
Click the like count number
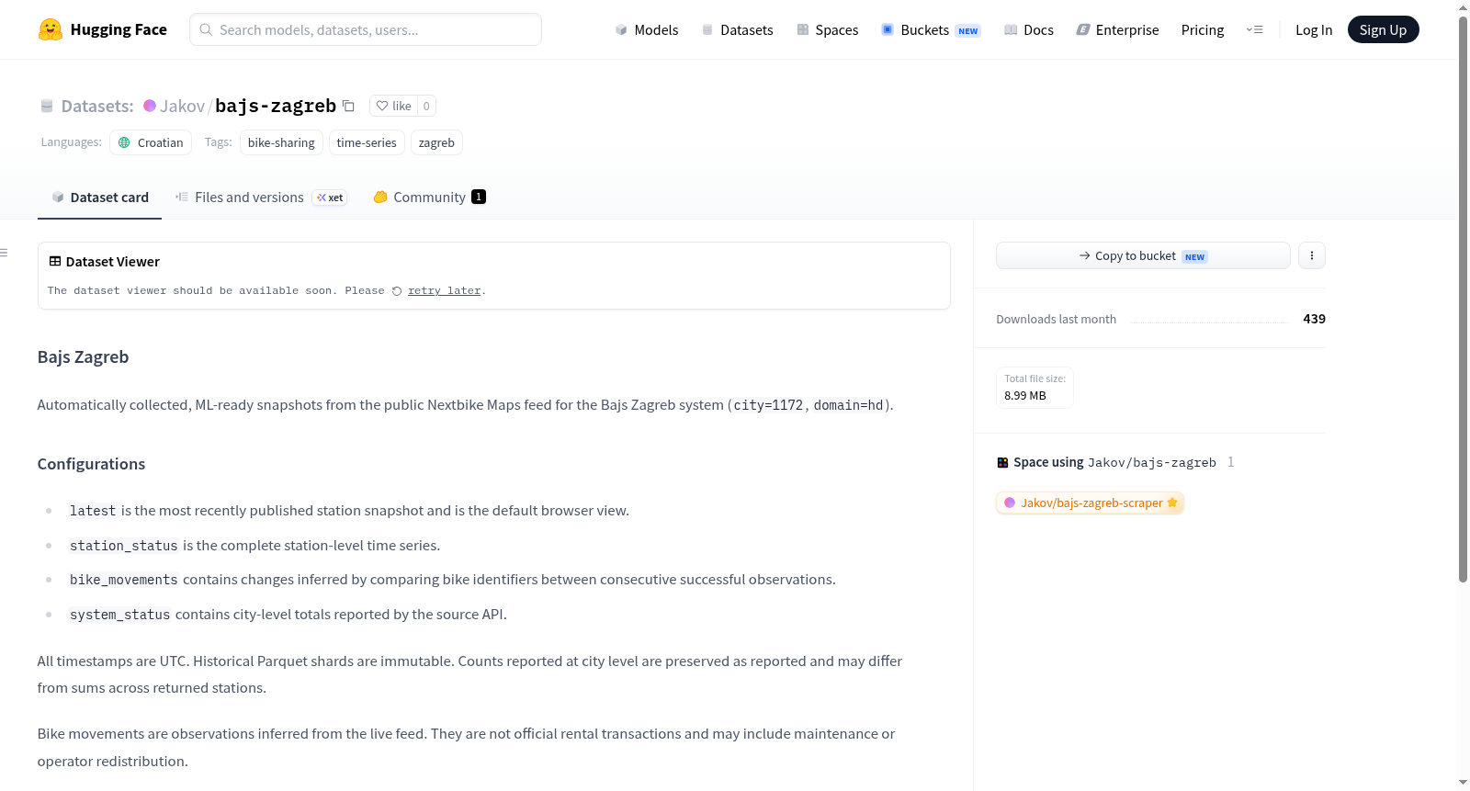pos(426,106)
